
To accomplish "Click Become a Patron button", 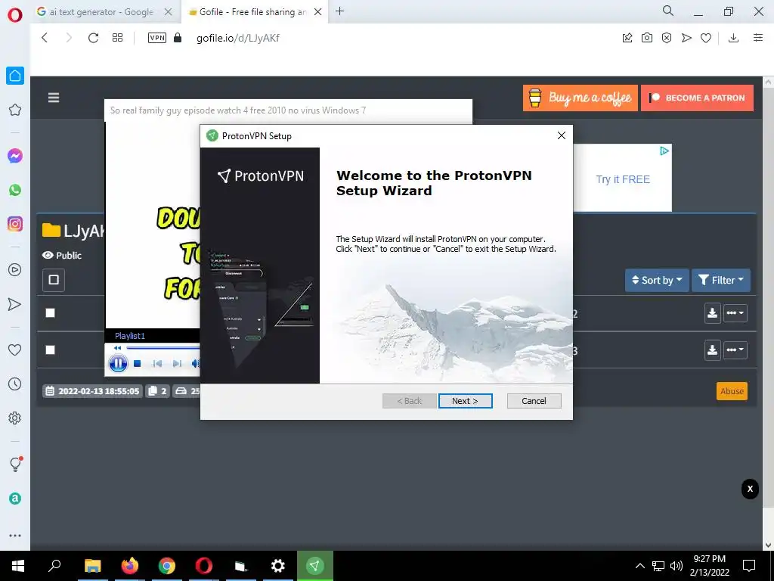I will [697, 98].
